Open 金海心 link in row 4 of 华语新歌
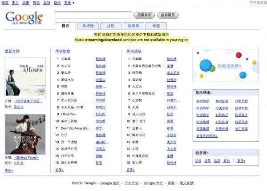 coord(101,80)
